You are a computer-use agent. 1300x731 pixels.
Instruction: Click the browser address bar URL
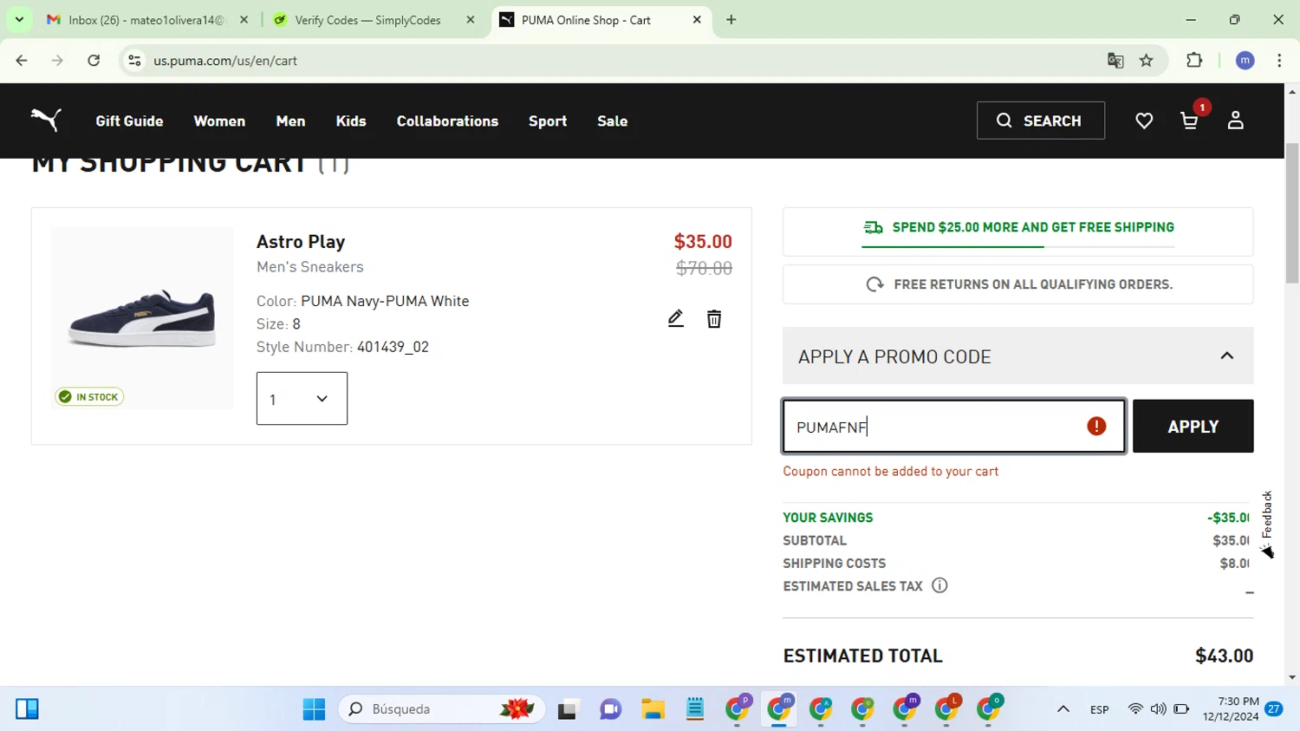point(225,61)
